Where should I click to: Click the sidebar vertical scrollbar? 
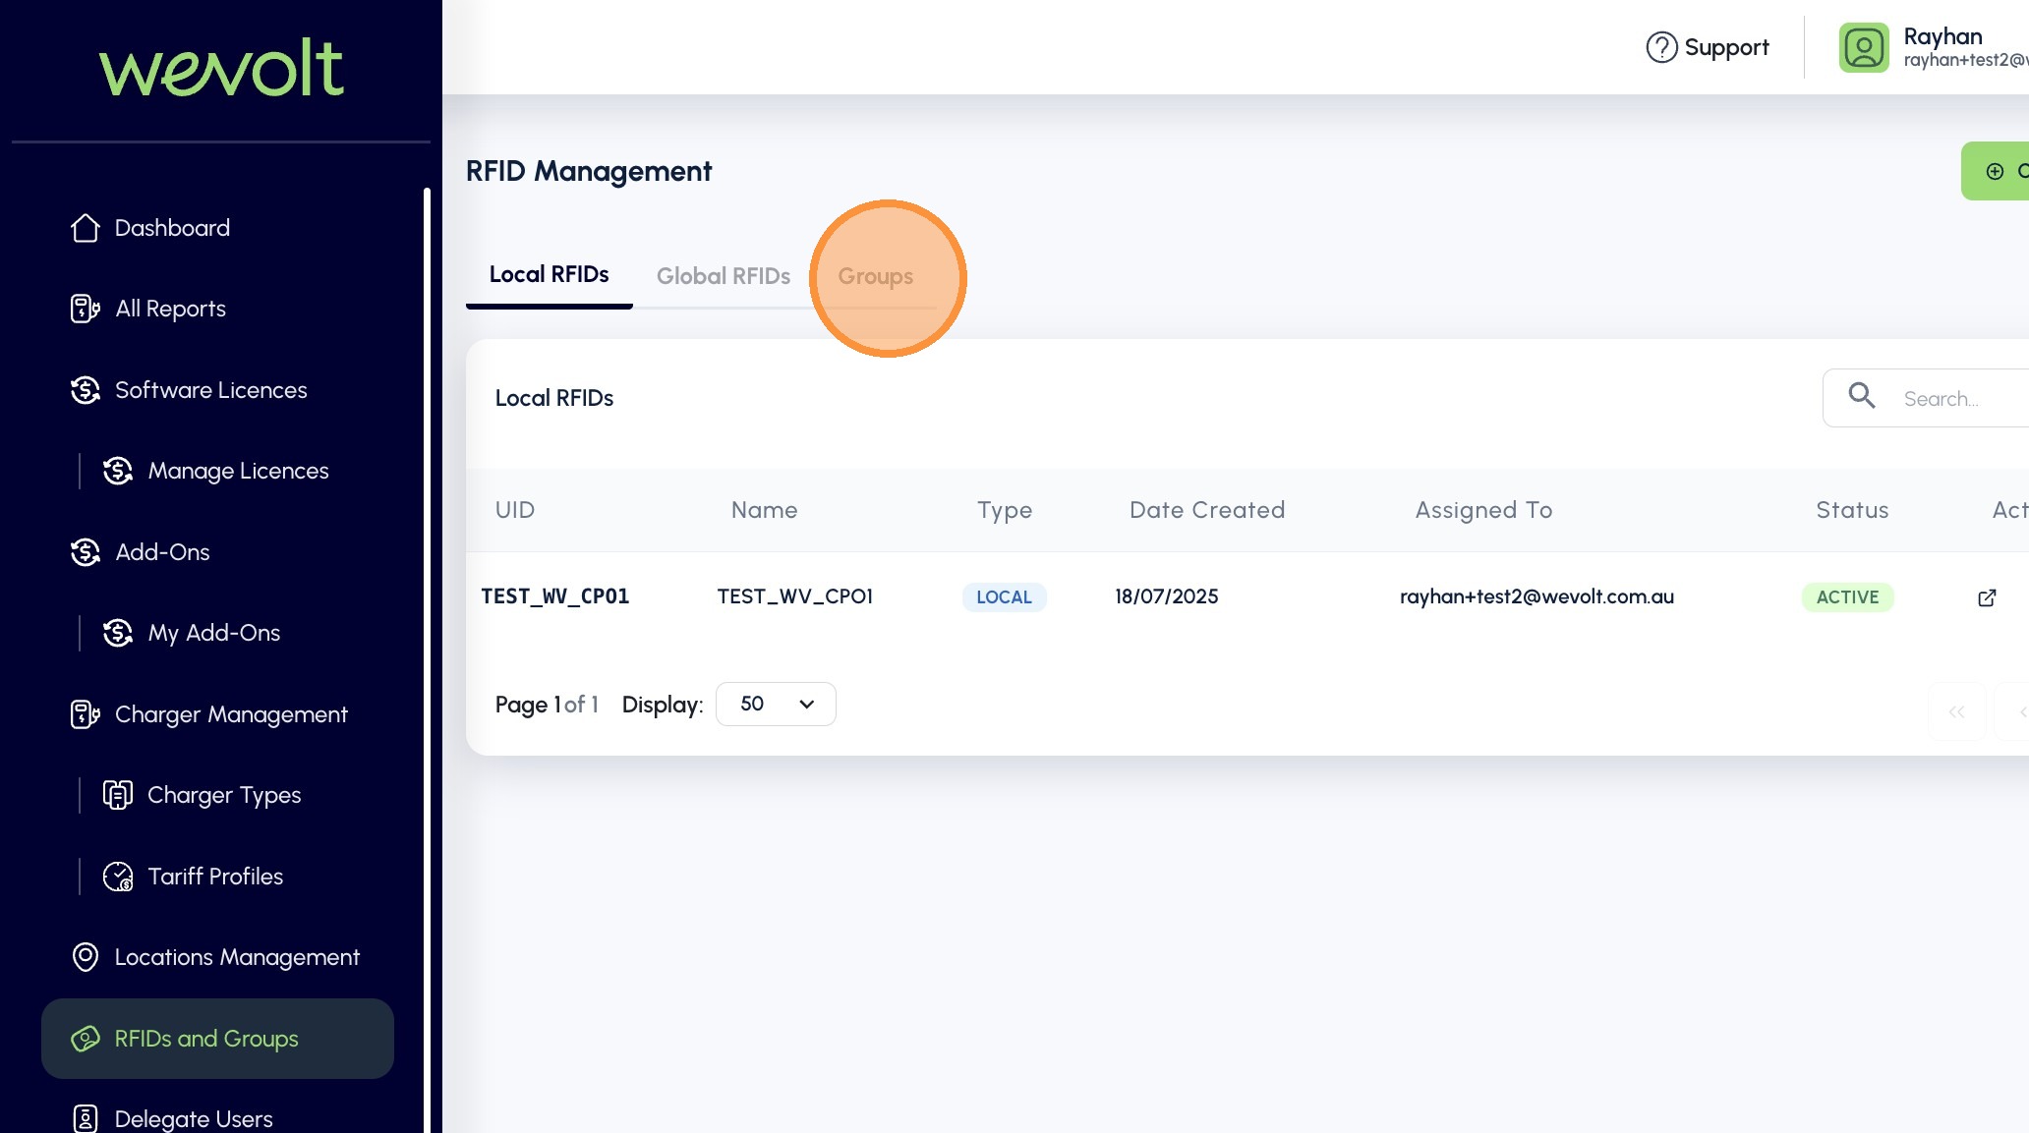428,658
